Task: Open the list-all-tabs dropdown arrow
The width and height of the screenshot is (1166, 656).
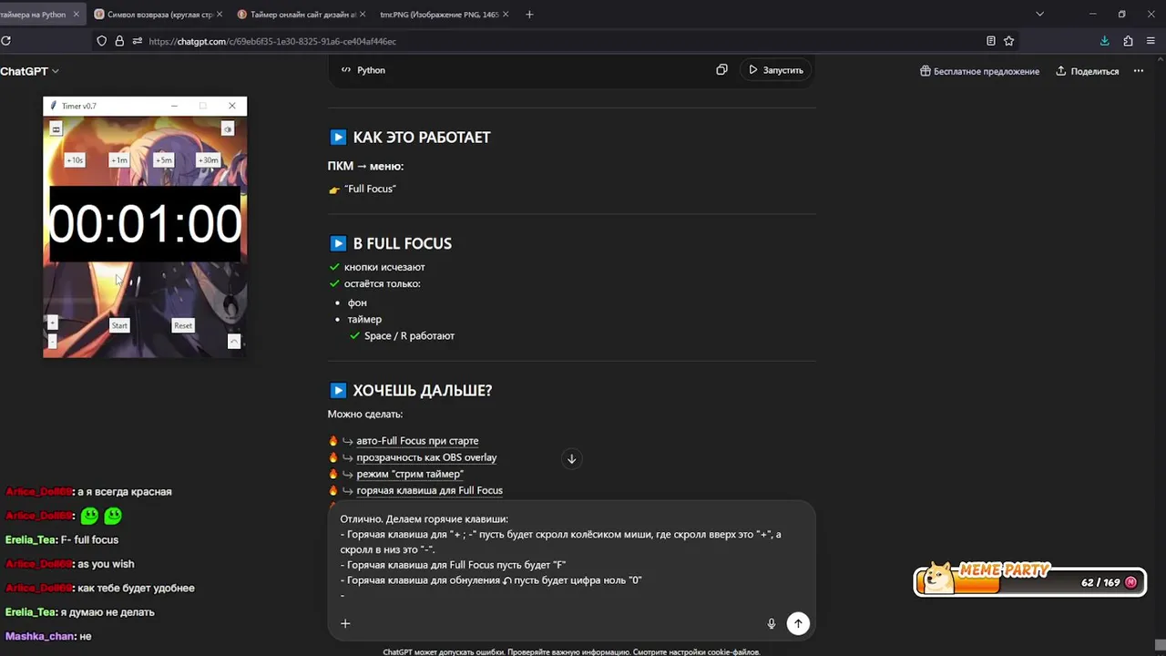Action: click(1039, 15)
